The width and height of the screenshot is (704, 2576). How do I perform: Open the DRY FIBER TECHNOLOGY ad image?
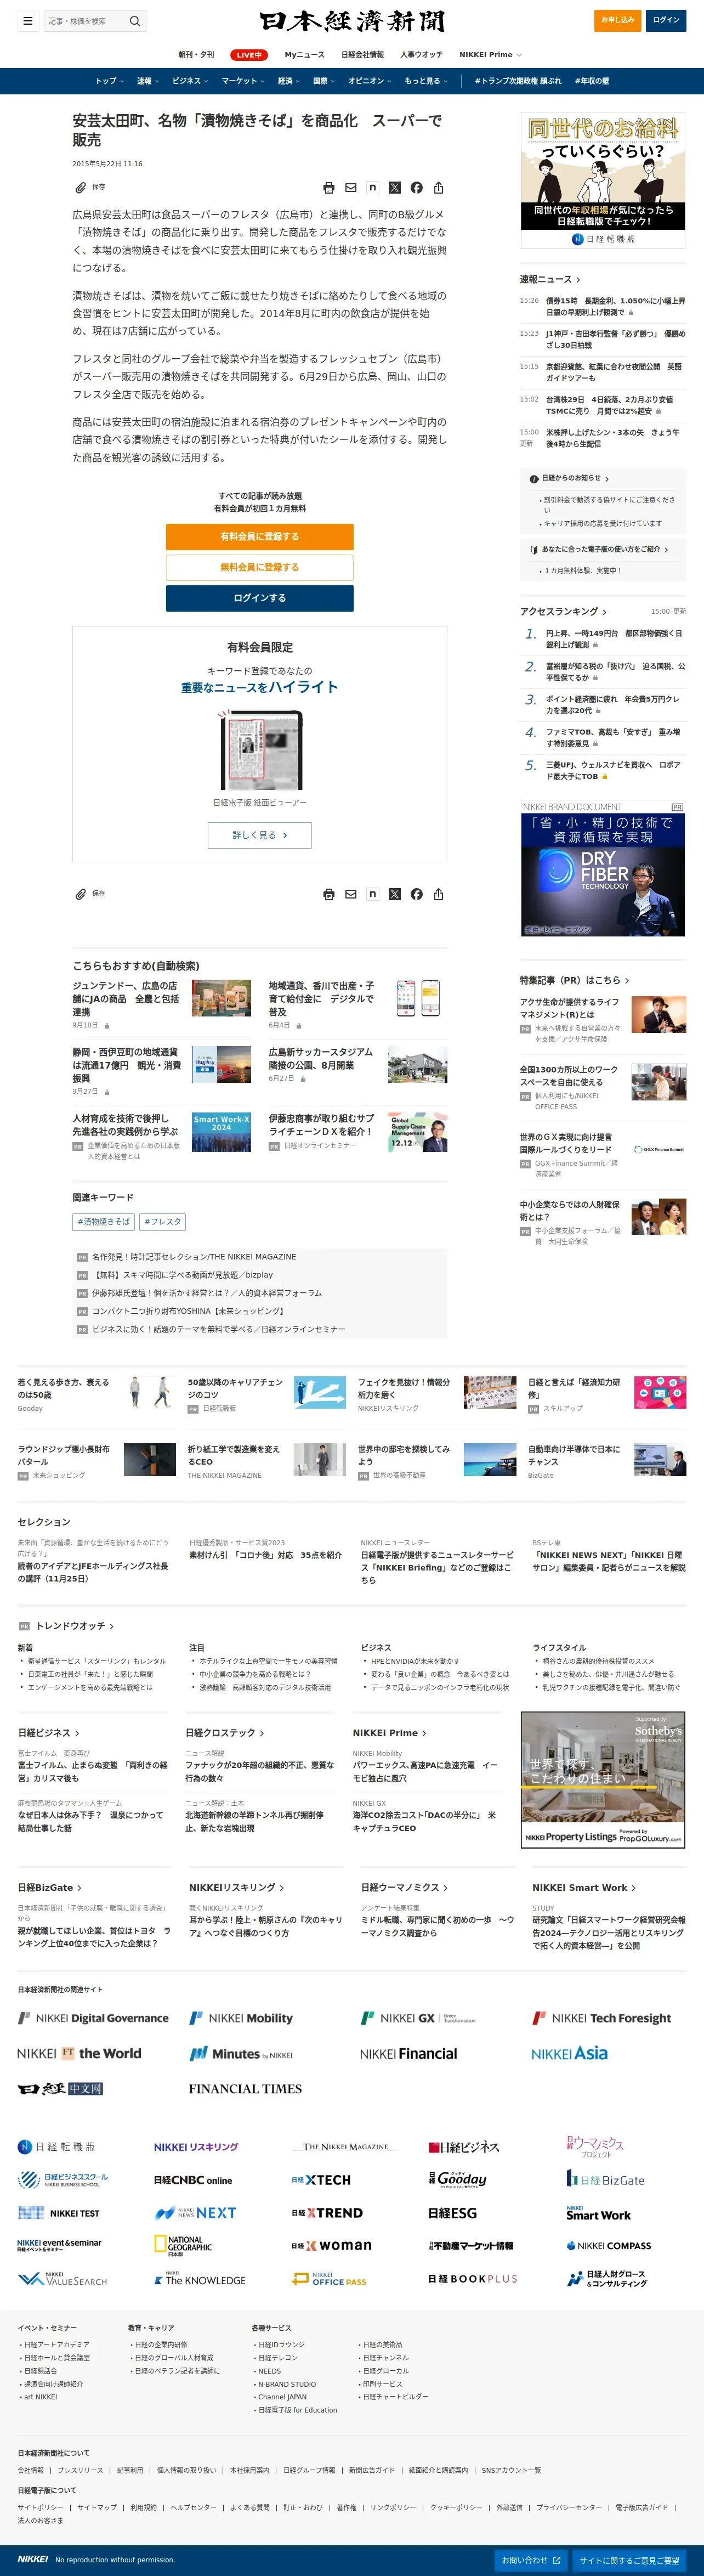(603, 874)
